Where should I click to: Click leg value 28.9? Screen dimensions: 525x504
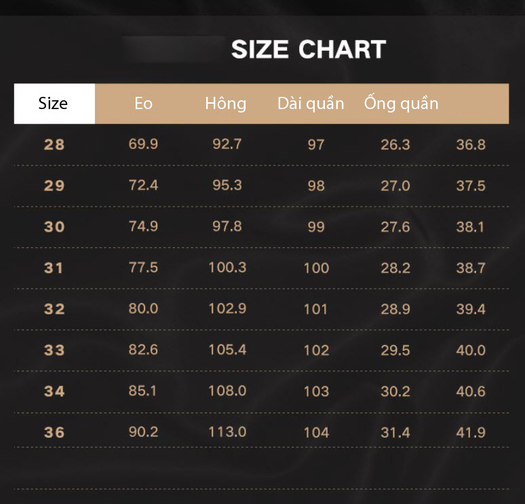pyautogui.click(x=395, y=309)
